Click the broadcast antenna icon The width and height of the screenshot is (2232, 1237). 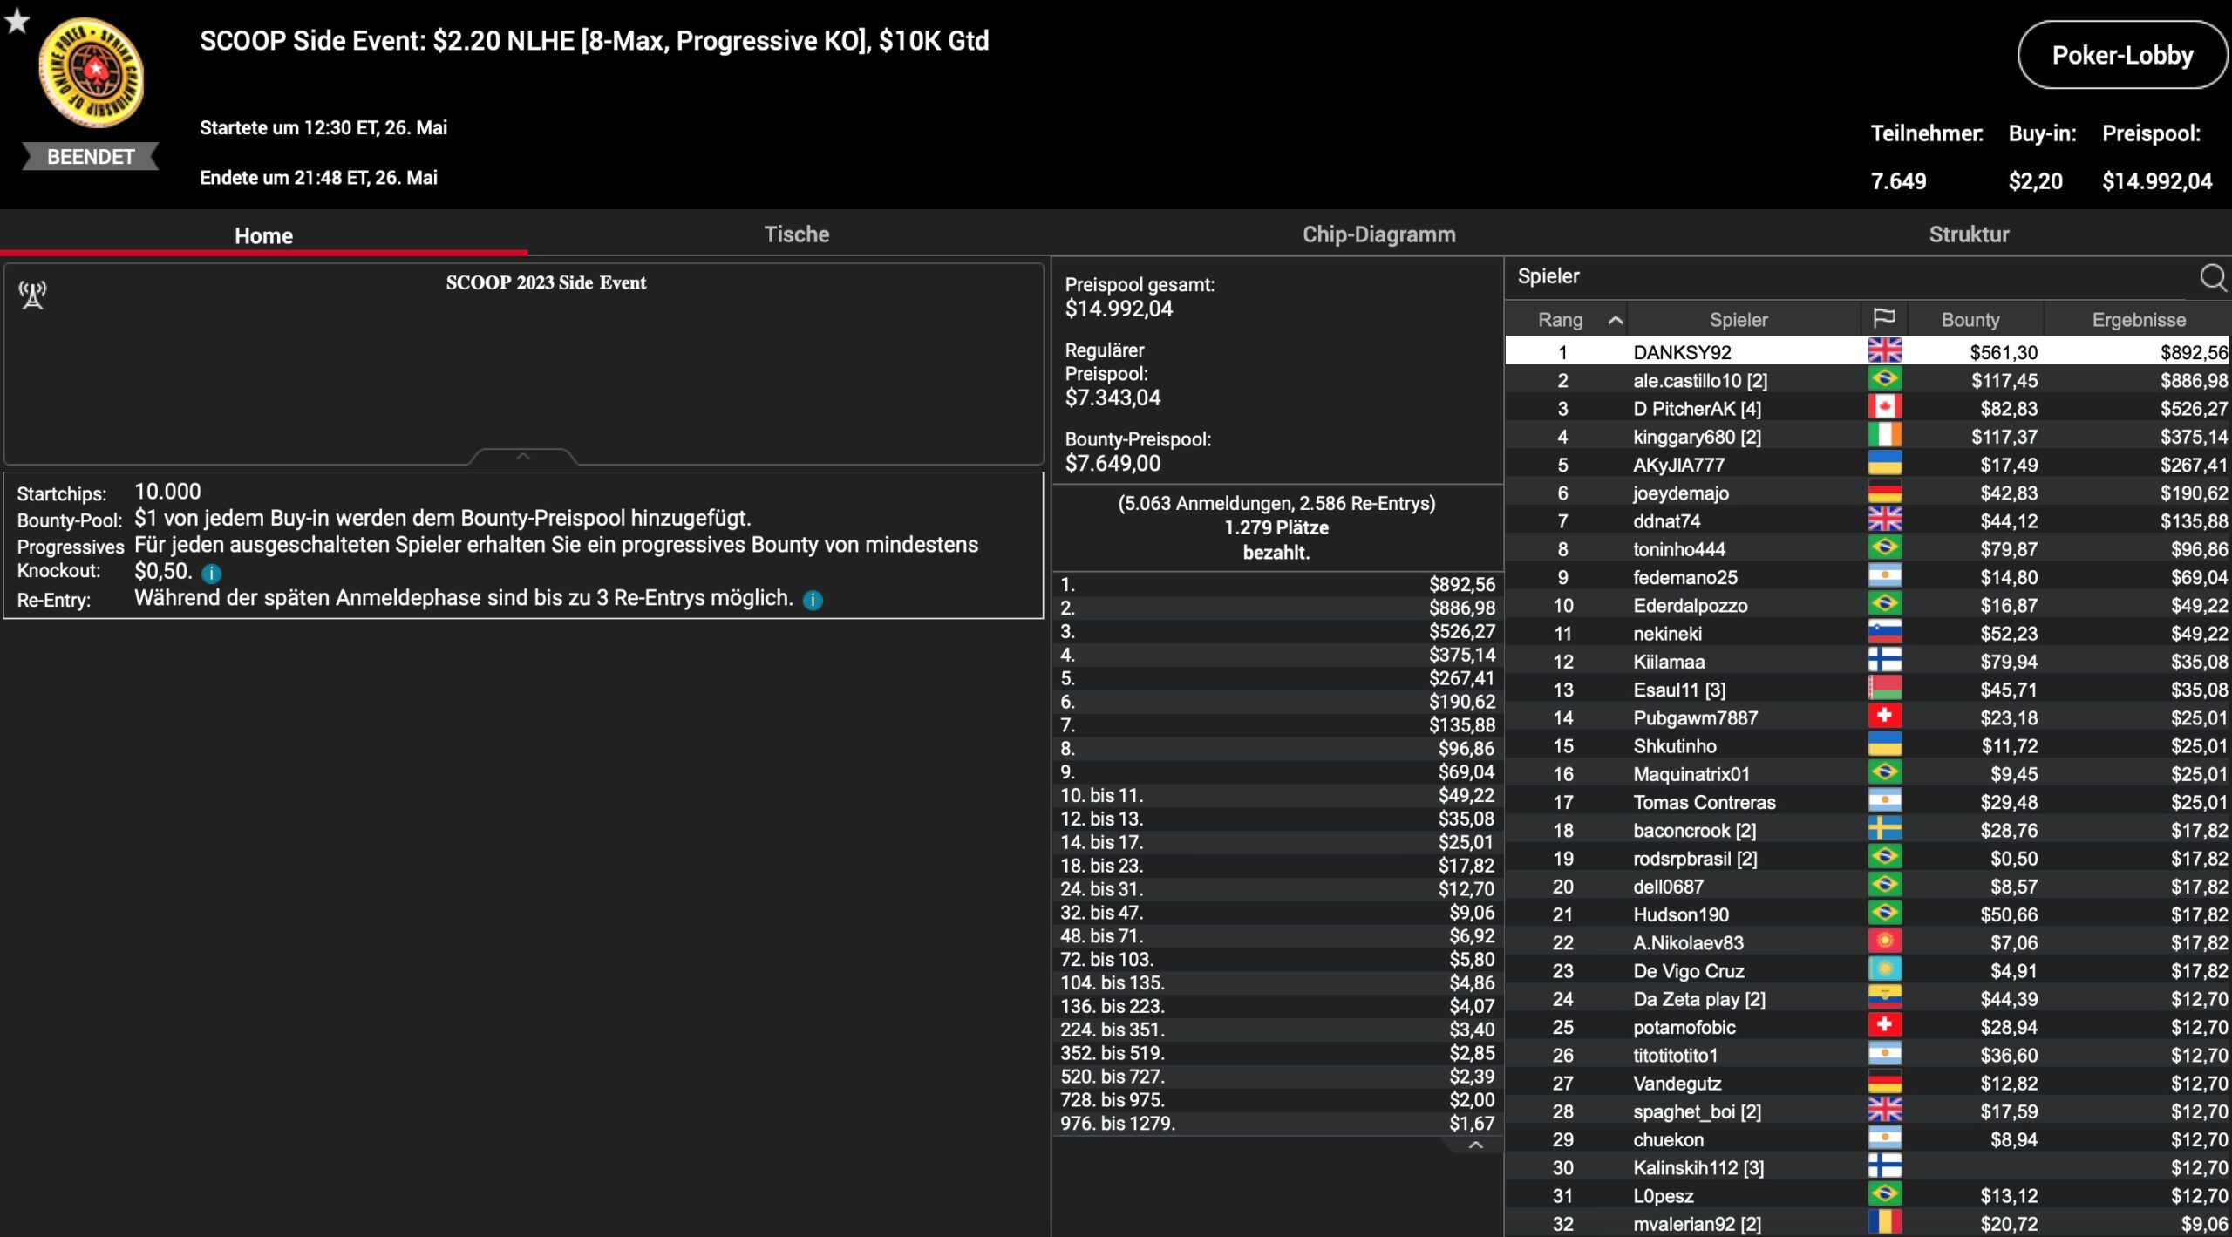33,295
